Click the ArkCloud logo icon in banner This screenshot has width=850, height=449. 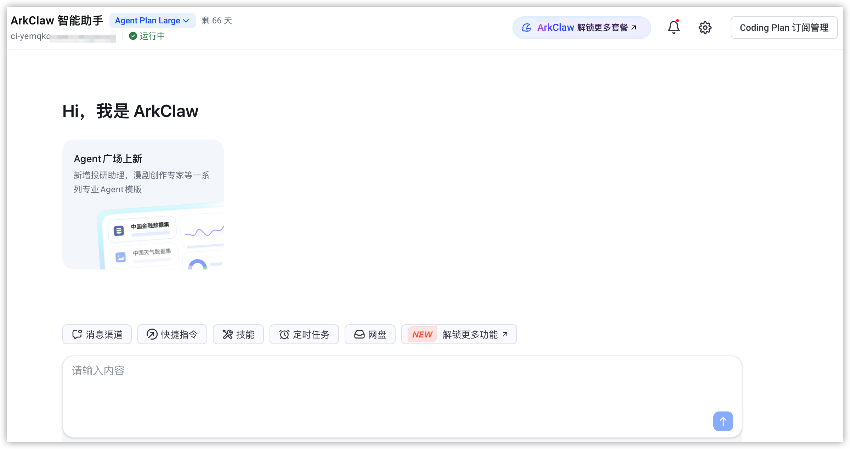point(527,28)
